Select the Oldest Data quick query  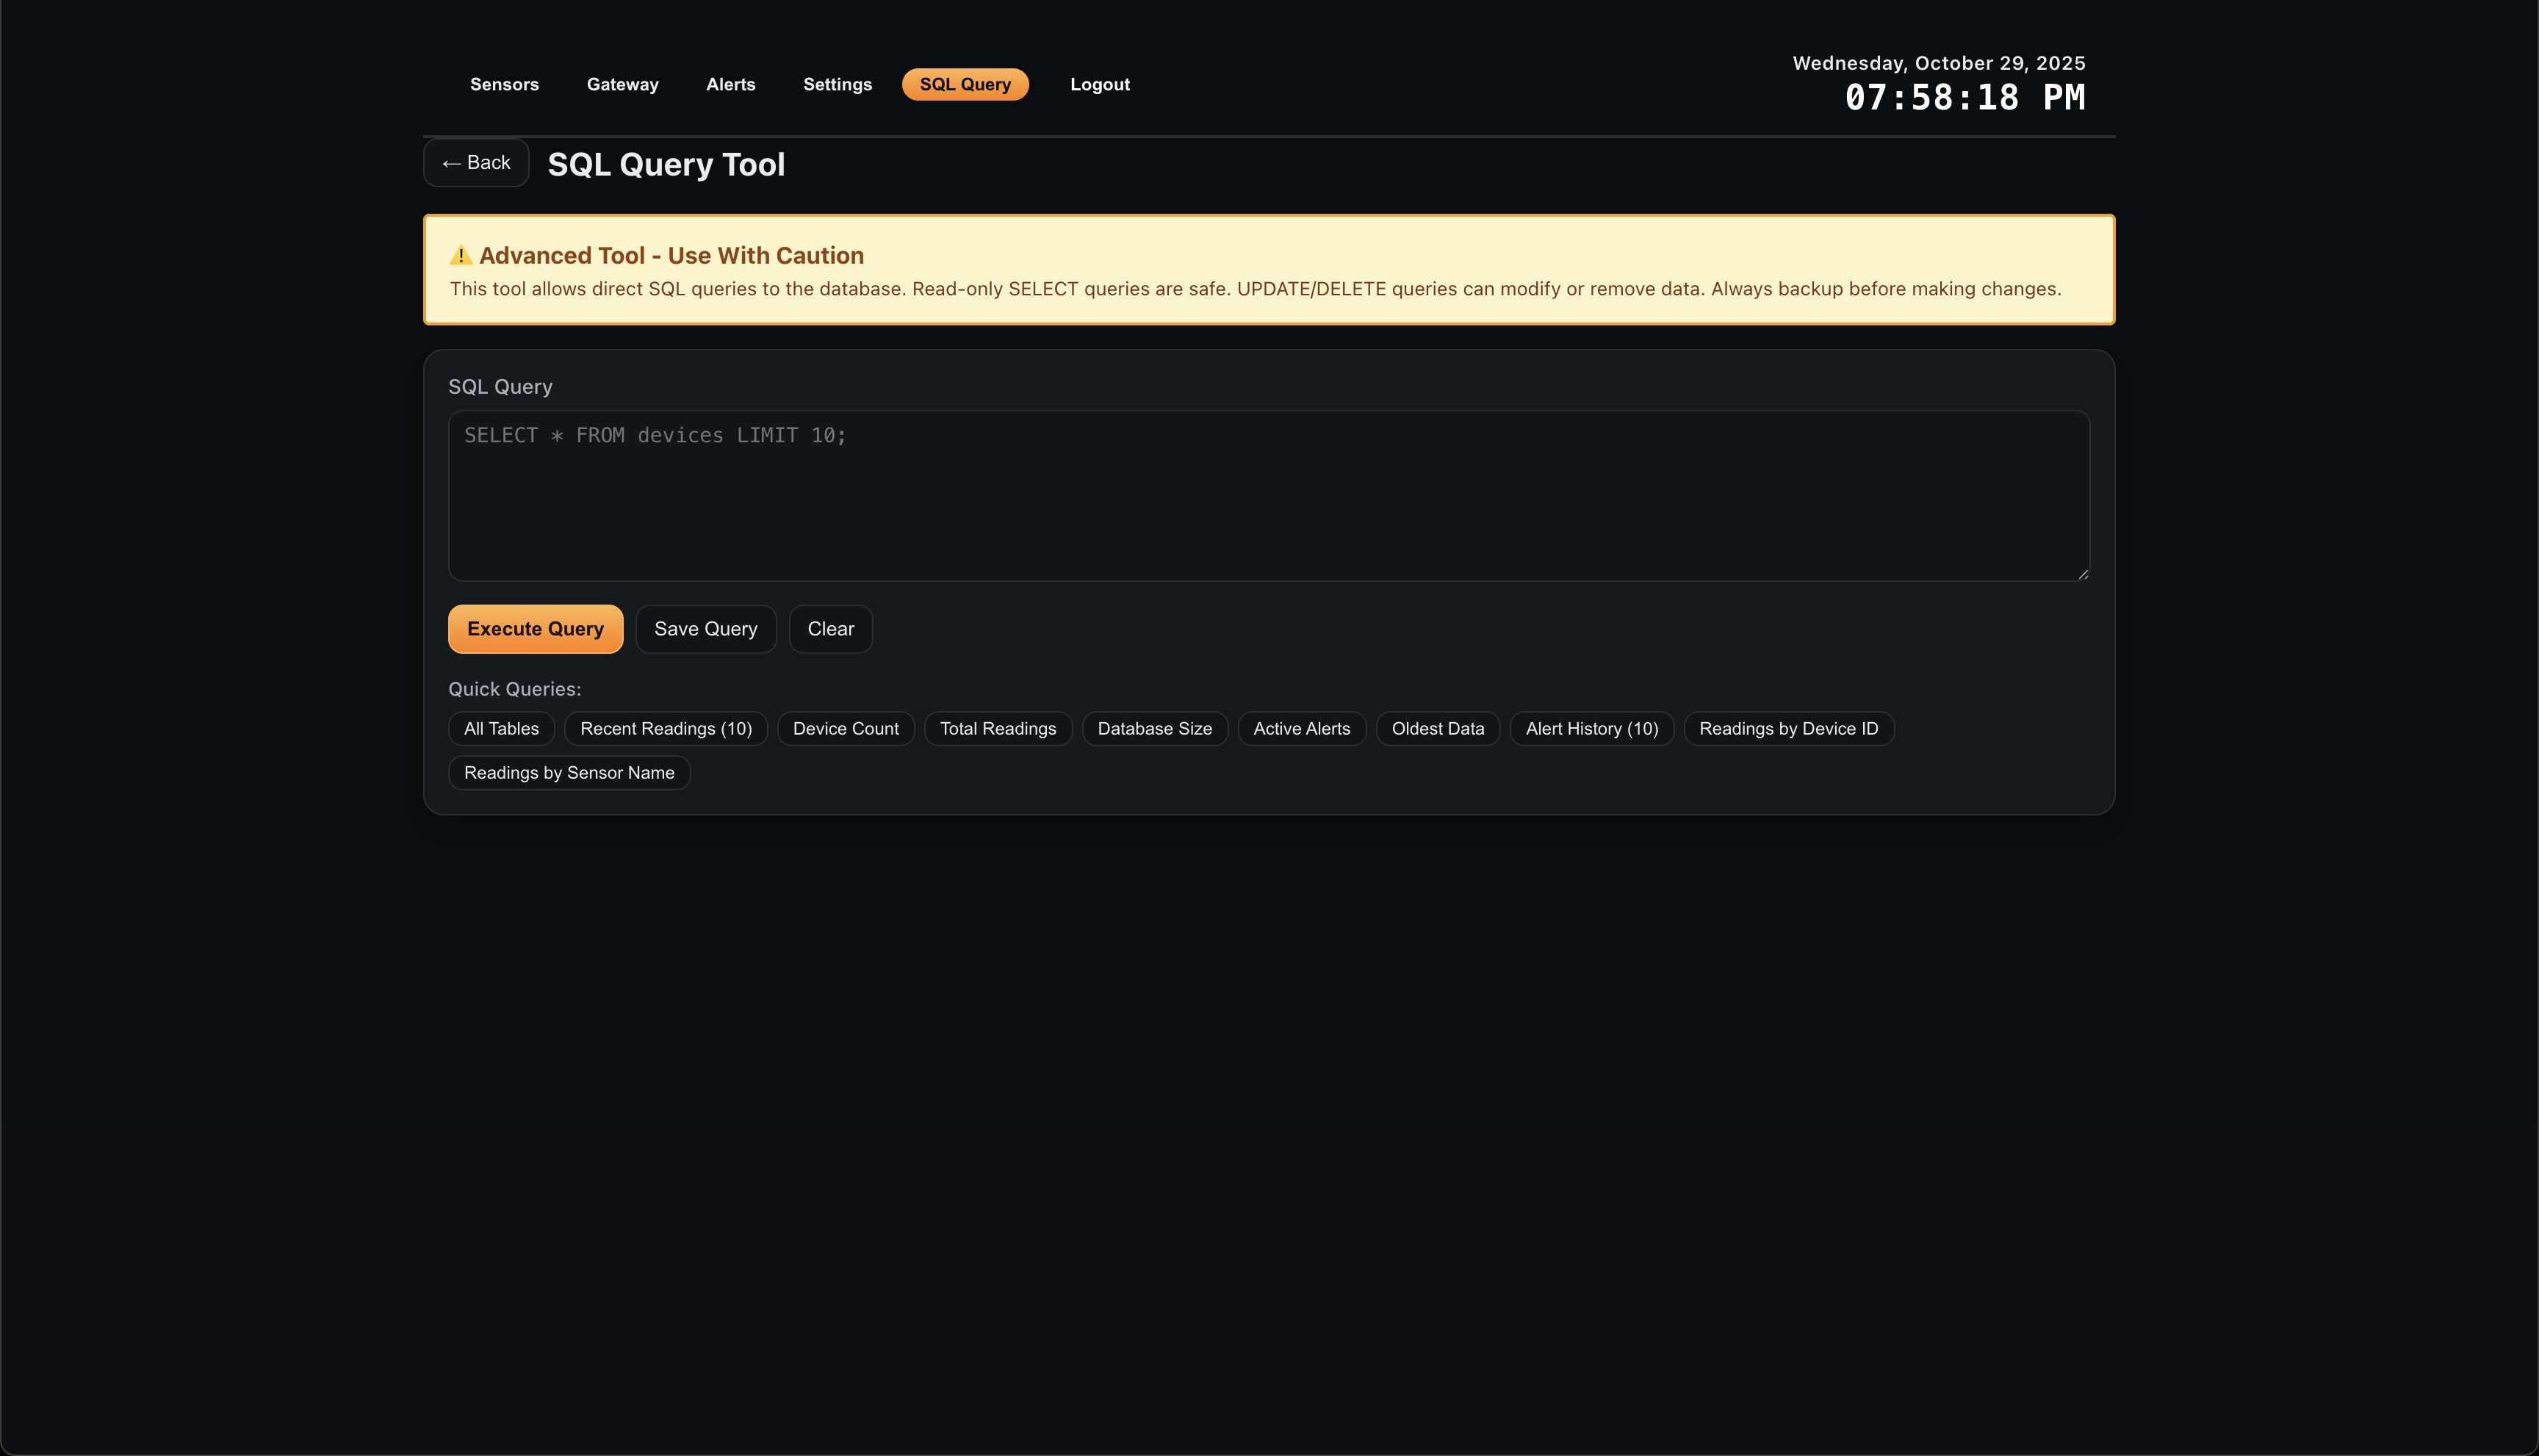click(1437, 729)
